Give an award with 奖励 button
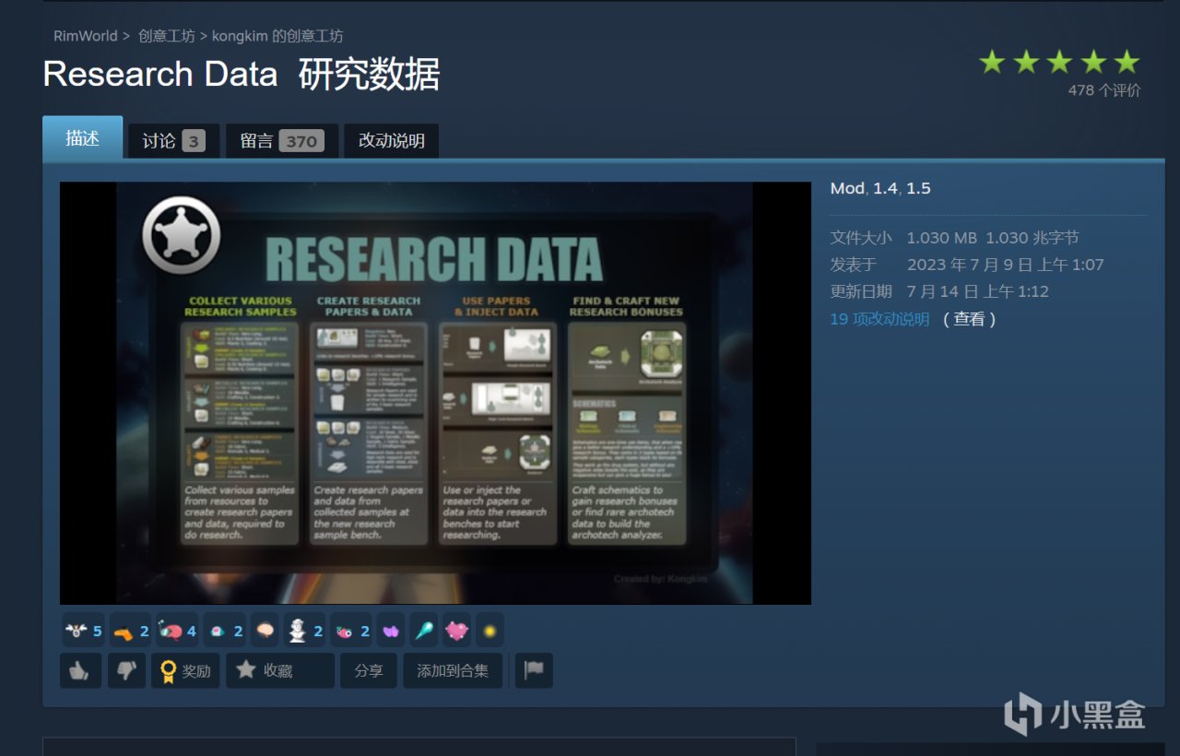This screenshot has height=756, width=1180. (185, 670)
